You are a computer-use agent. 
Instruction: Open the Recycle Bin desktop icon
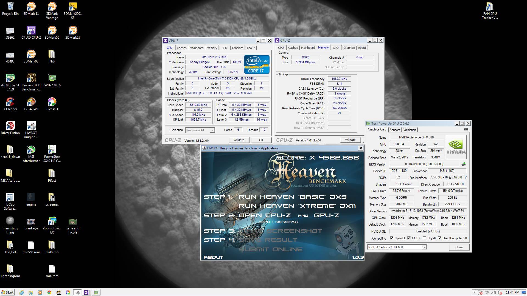[10, 8]
